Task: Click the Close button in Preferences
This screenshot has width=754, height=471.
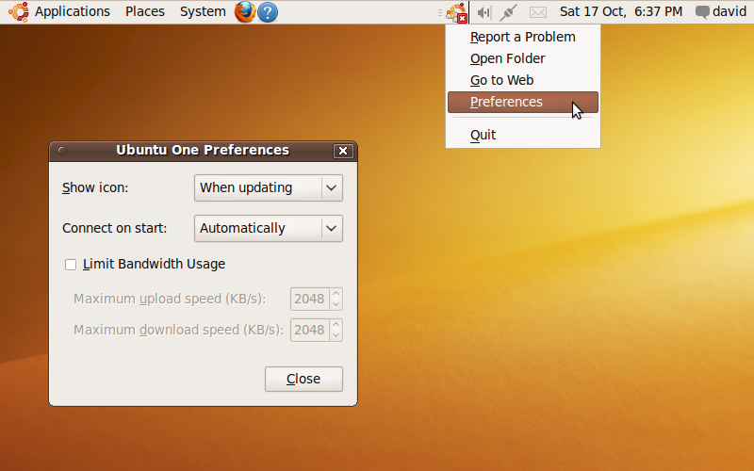Action: pyautogui.click(x=303, y=379)
